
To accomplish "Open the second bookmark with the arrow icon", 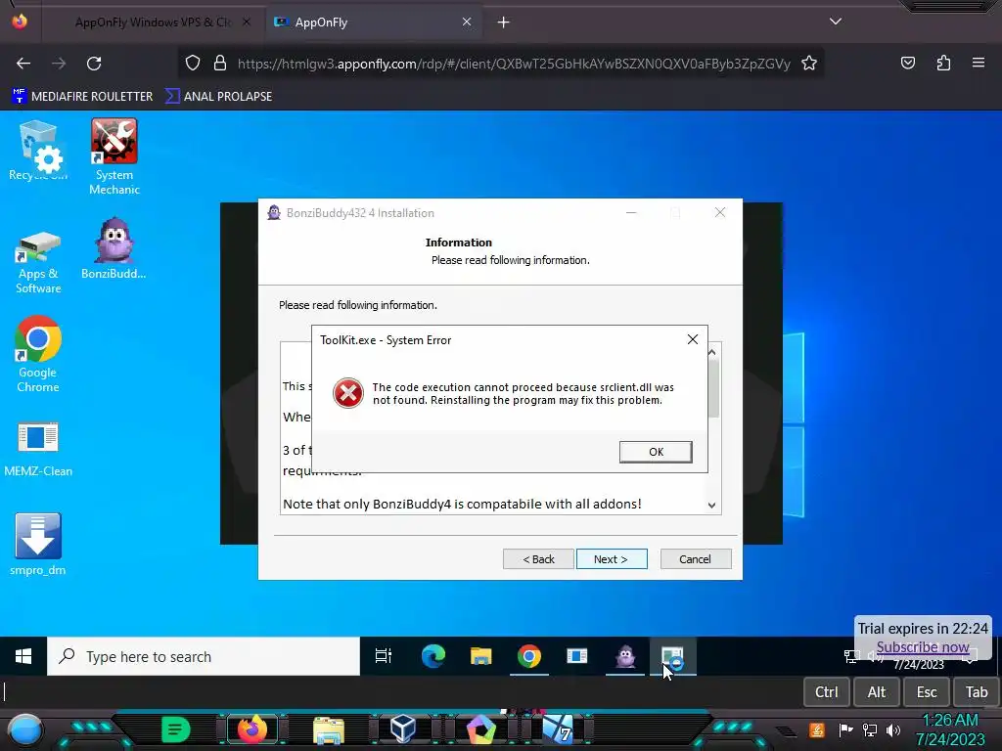I will 219,97.
